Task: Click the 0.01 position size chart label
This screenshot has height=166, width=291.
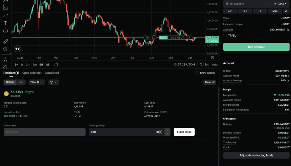Action: tap(163, 38)
